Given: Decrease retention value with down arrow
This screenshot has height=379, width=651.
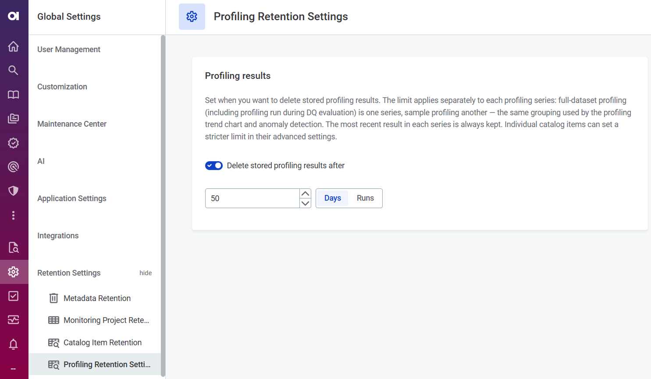Looking at the screenshot, I should (306, 203).
